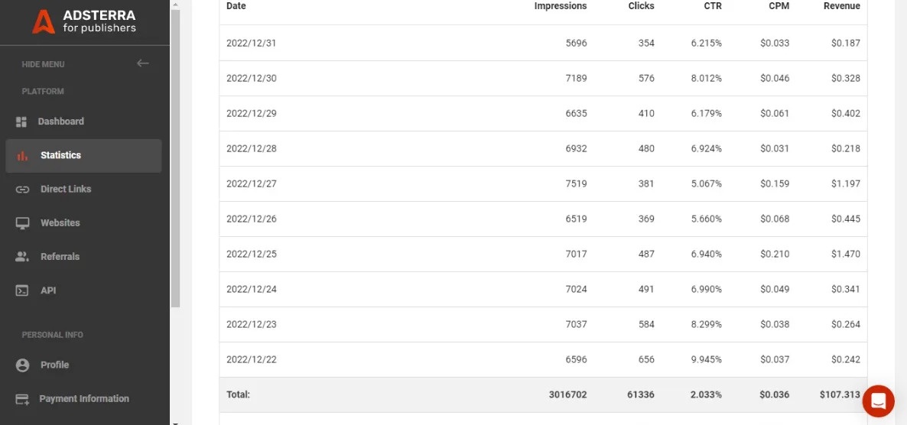Viewport: 907px width, 425px height.
Task: Click the Direct Links chain icon
Action: pyautogui.click(x=22, y=190)
